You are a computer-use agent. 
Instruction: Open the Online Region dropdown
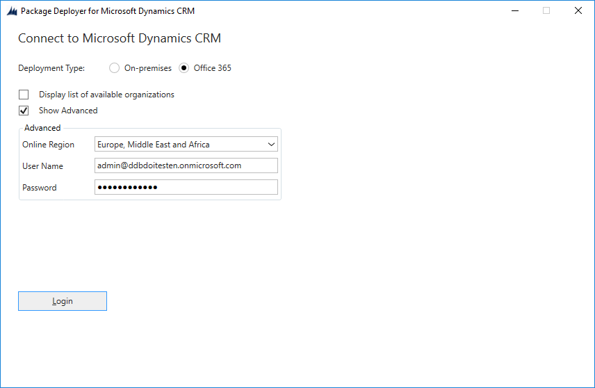tap(186, 144)
